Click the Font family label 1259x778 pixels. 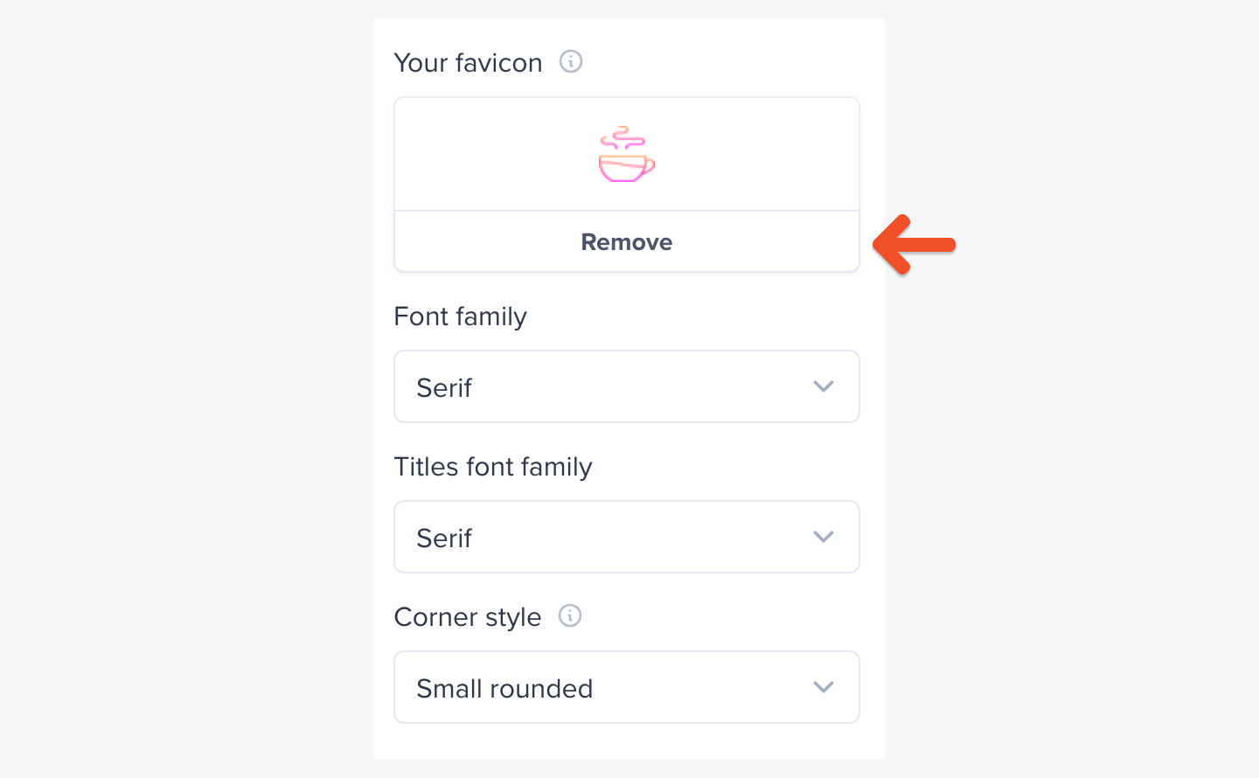click(460, 316)
